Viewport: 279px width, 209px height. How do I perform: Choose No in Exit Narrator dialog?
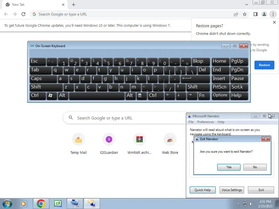point(255,167)
